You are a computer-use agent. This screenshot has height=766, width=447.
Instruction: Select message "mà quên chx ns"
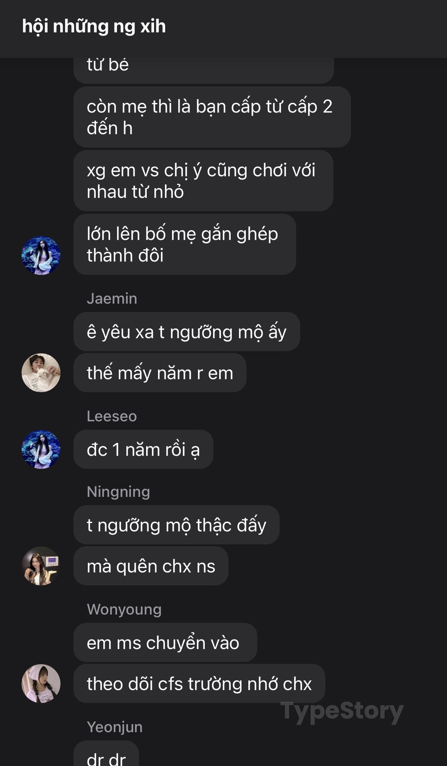[x=151, y=566]
